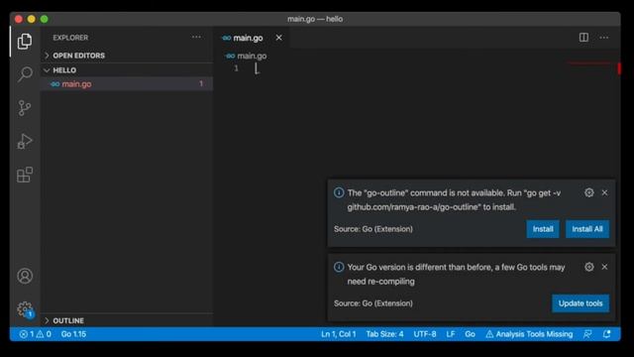Open the Search view icon
Viewport: 634px width, 357px height.
pos(25,74)
